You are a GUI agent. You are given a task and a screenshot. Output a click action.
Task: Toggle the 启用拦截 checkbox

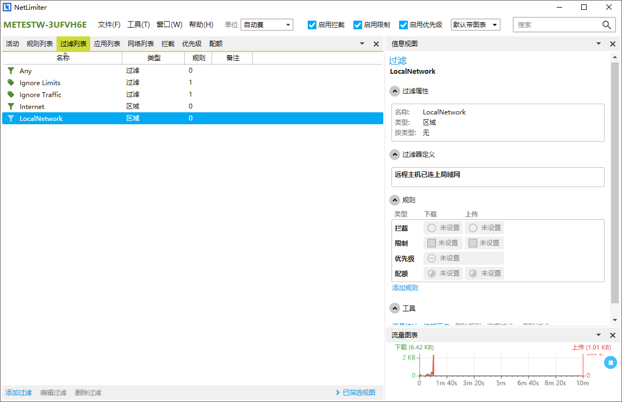pos(312,25)
